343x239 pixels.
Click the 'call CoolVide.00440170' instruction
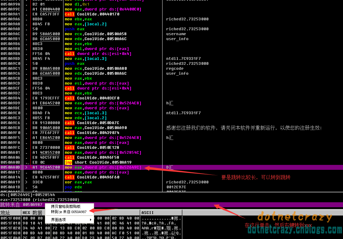[x=92, y=14]
